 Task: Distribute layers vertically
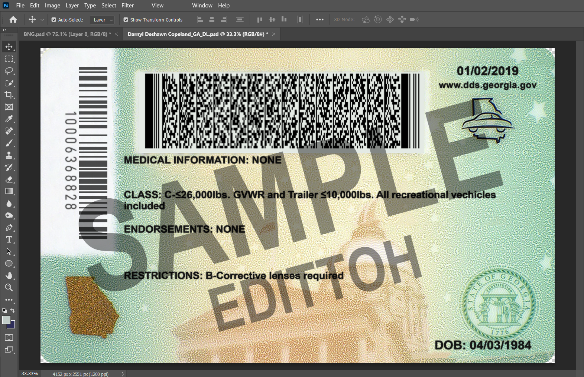pyautogui.click(x=240, y=20)
